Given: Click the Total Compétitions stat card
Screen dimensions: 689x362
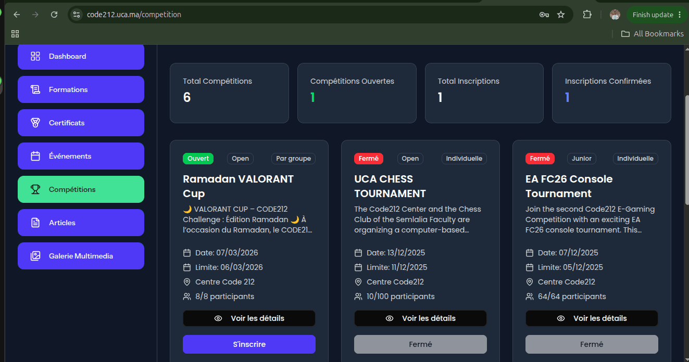Looking at the screenshot, I should pyautogui.click(x=229, y=93).
